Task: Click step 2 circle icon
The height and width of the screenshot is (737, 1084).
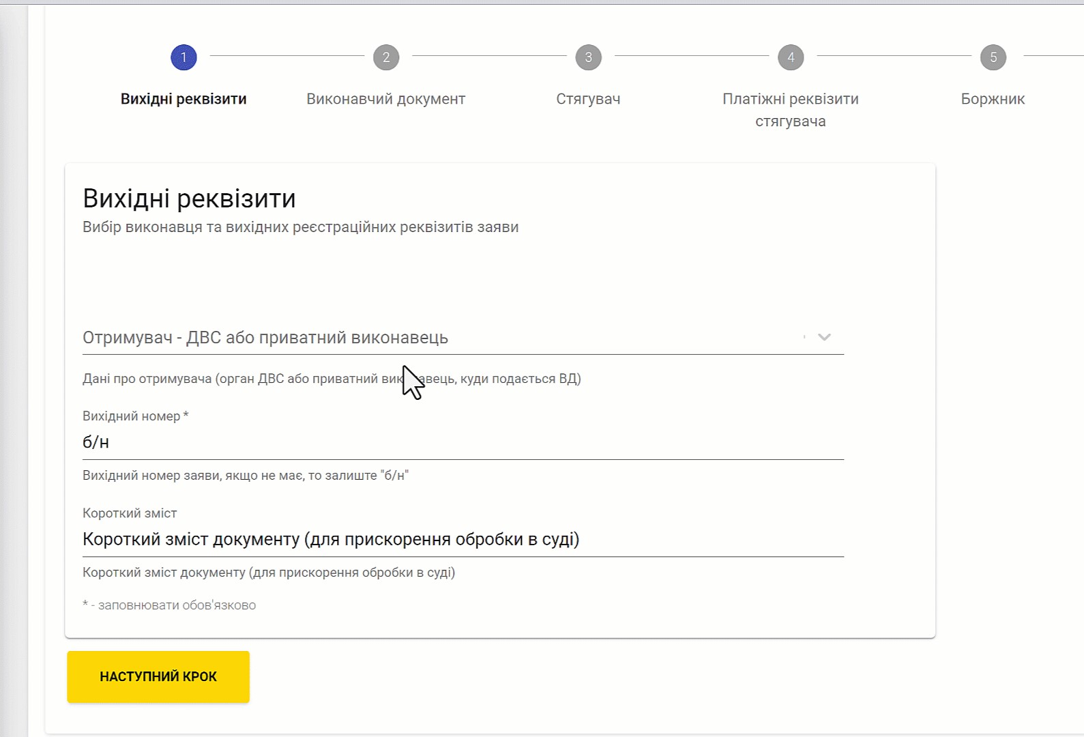Action: tap(386, 57)
